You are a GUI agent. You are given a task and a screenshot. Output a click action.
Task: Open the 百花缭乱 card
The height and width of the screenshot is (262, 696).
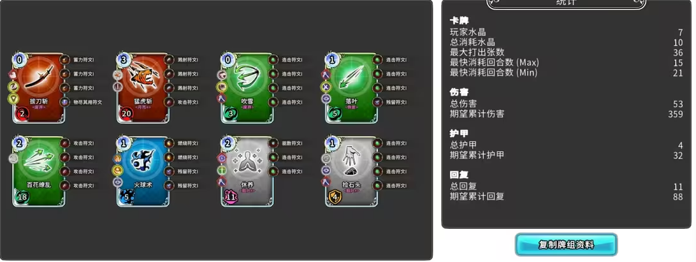click(39, 171)
